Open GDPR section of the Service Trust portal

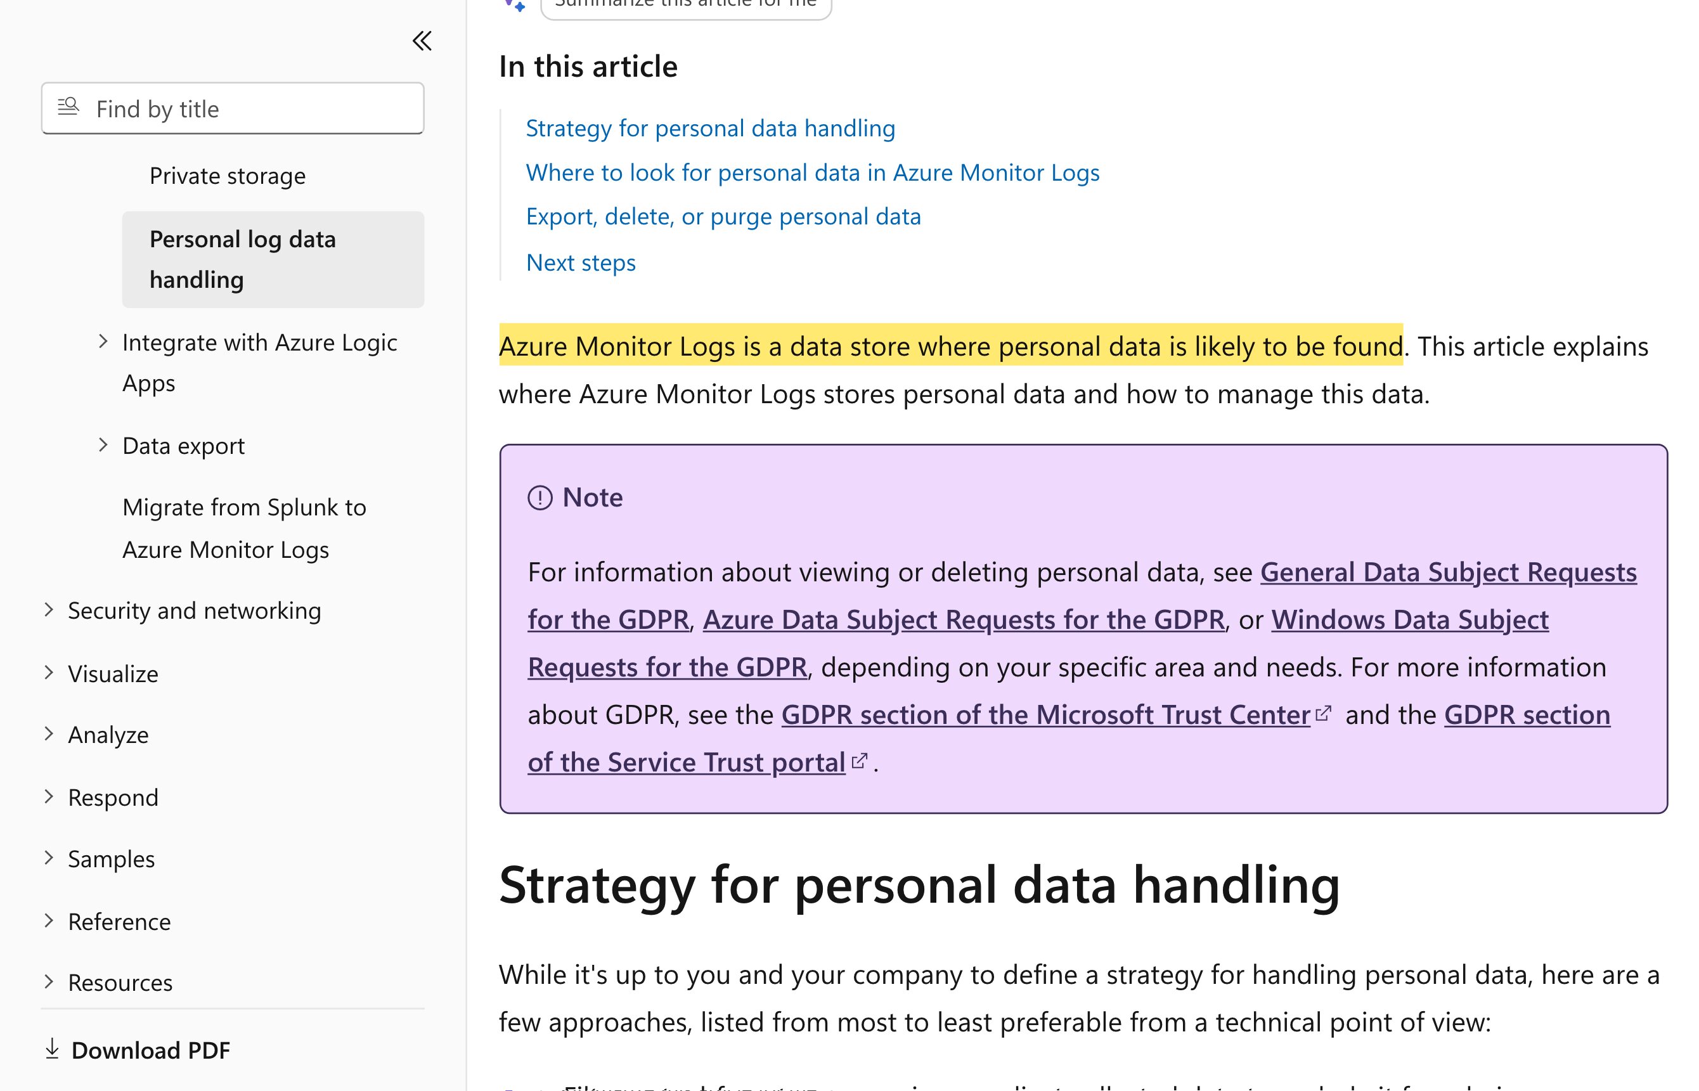[x=686, y=762]
